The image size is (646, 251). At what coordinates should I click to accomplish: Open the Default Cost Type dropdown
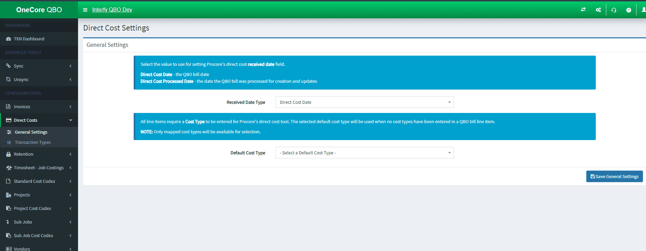coord(364,153)
